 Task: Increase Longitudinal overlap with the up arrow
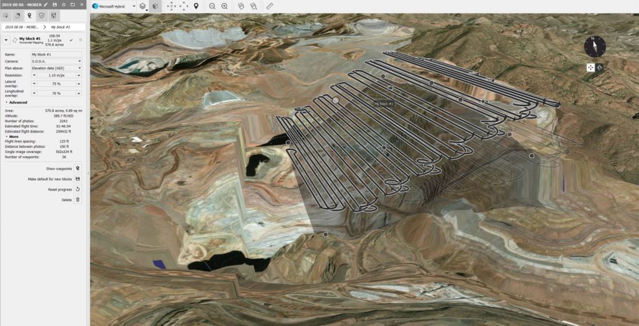[79, 94]
